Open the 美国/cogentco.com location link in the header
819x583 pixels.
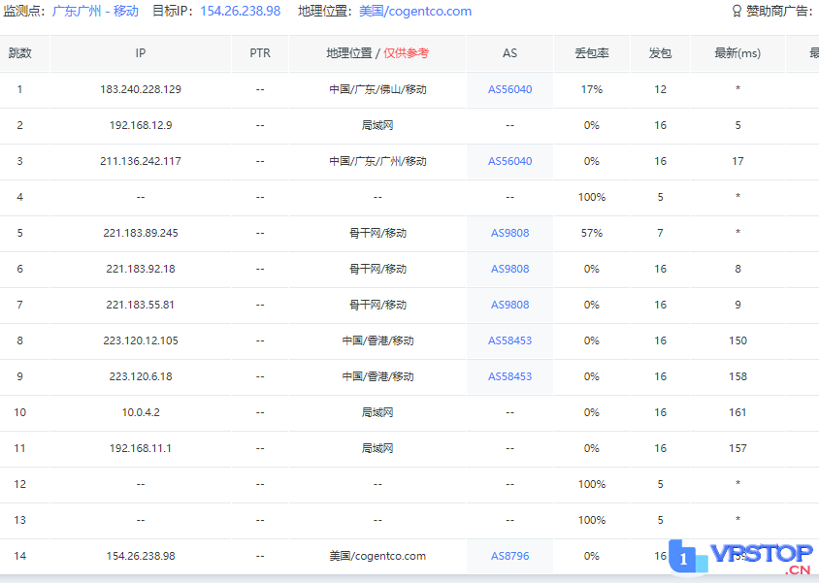click(x=415, y=12)
